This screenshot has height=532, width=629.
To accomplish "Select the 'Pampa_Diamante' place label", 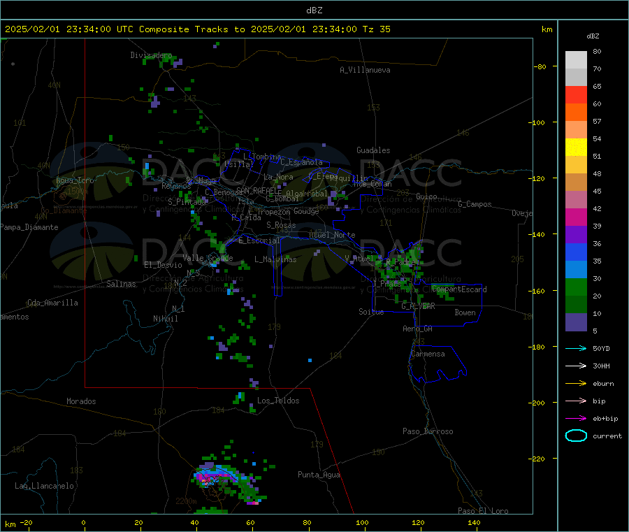I will 29,227.
